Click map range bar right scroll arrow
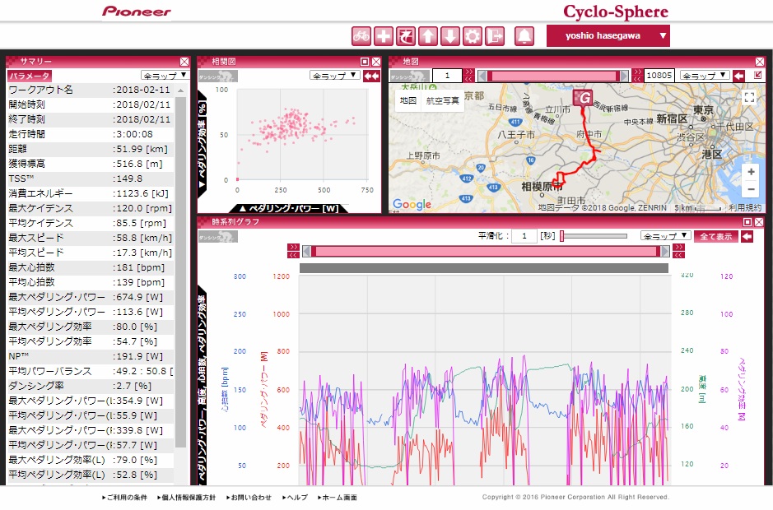The height and width of the screenshot is (510, 773). click(x=625, y=76)
